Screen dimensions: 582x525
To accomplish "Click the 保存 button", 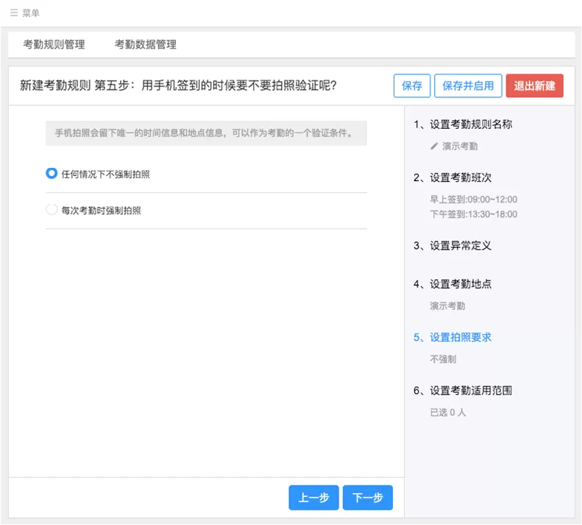I will [411, 86].
